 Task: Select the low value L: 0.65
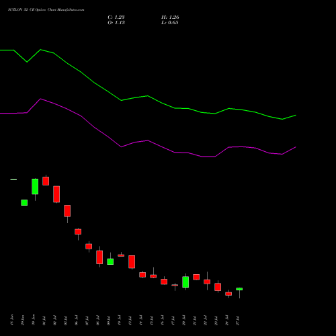(x=170, y=23)
